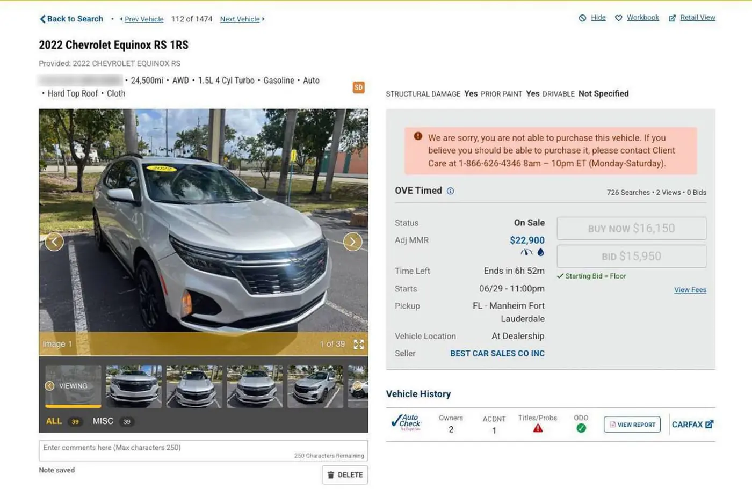Screen dimensions: 752x497
Task: Open the $22,900 Adj MMR value
Action: tap(527, 240)
